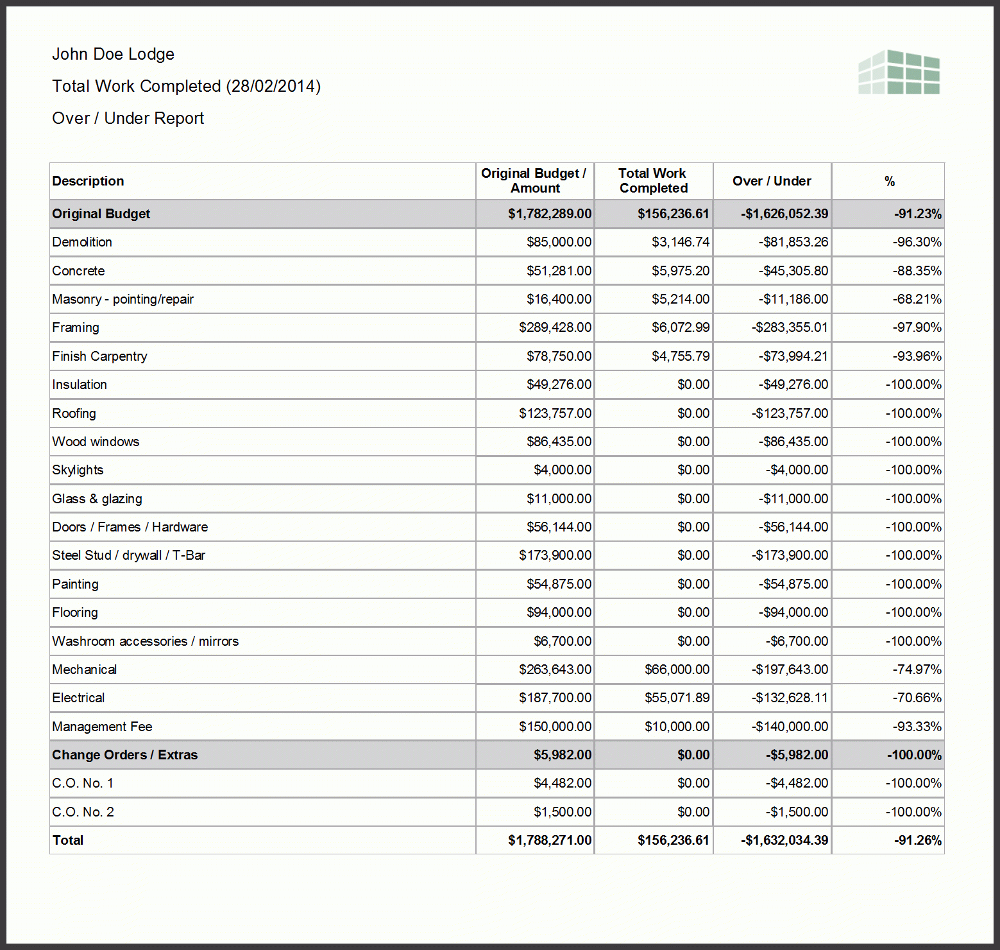Screen dimensions: 1000x950
Task: Click Roofing's -$123,757.00 over/under value
Action: (790, 413)
